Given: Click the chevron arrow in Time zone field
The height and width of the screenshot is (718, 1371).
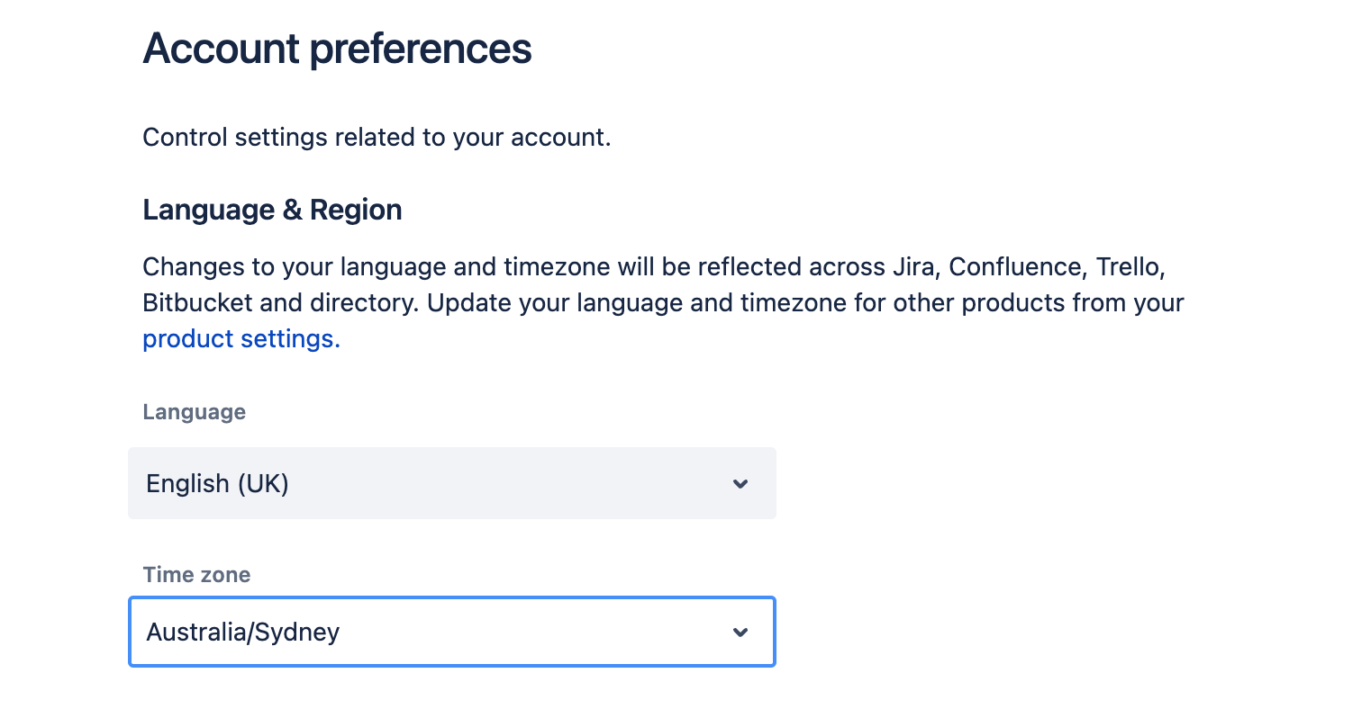Looking at the screenshot, I should coord(740,633).
